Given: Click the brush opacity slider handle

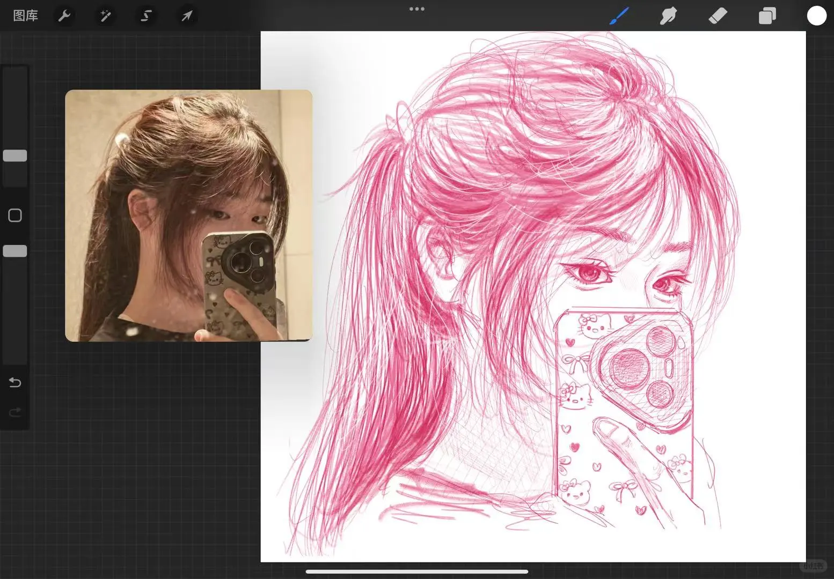Looking at the screenshot, I should click(15, 251).
